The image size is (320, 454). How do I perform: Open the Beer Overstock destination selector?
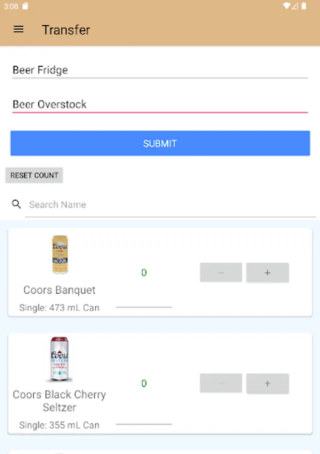(160, 104)
